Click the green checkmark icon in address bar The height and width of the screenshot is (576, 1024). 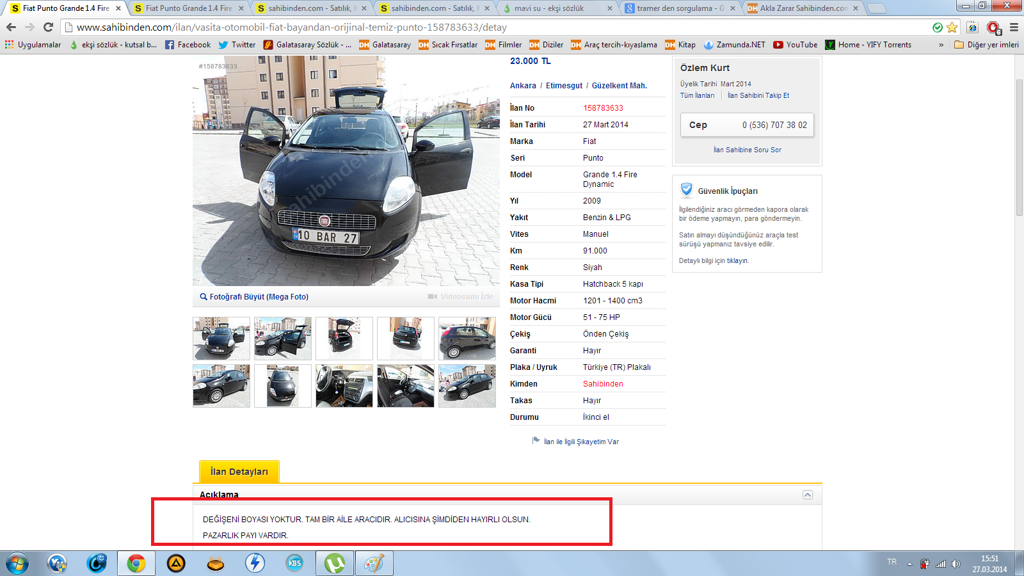938,28
